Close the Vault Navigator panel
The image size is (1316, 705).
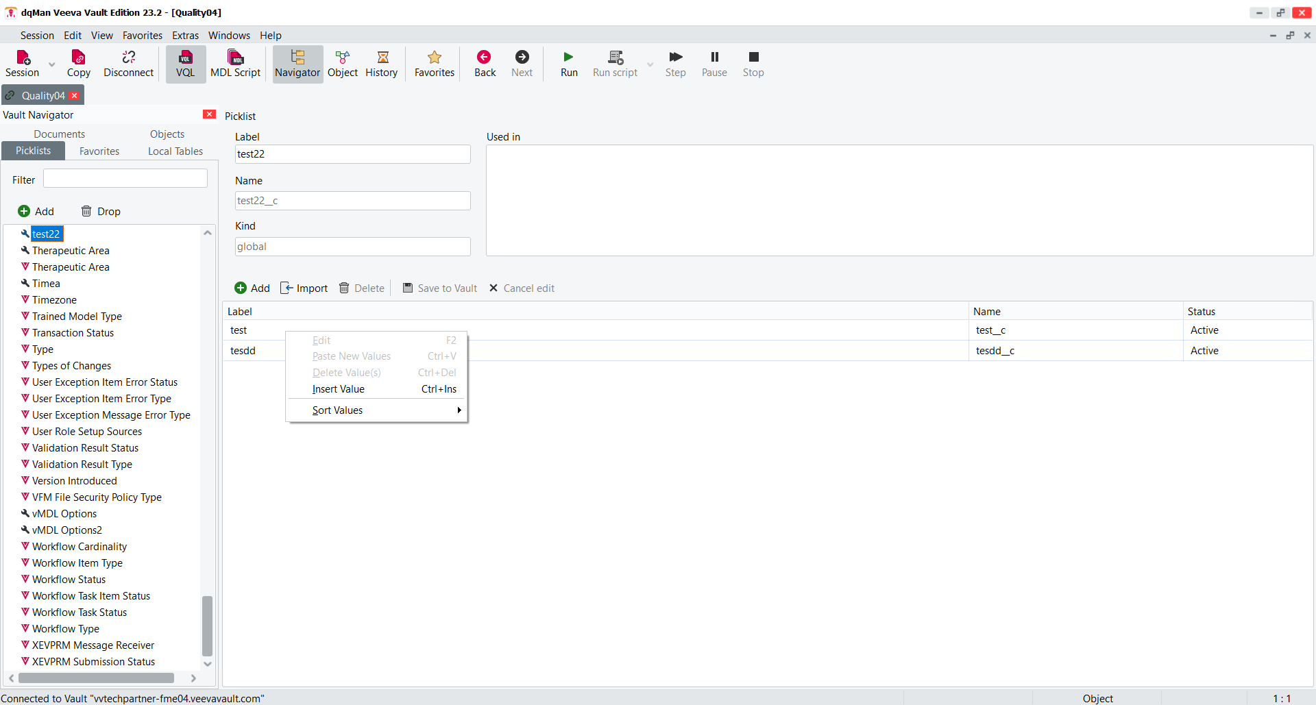pyautogui.click(x=210, y=114)
